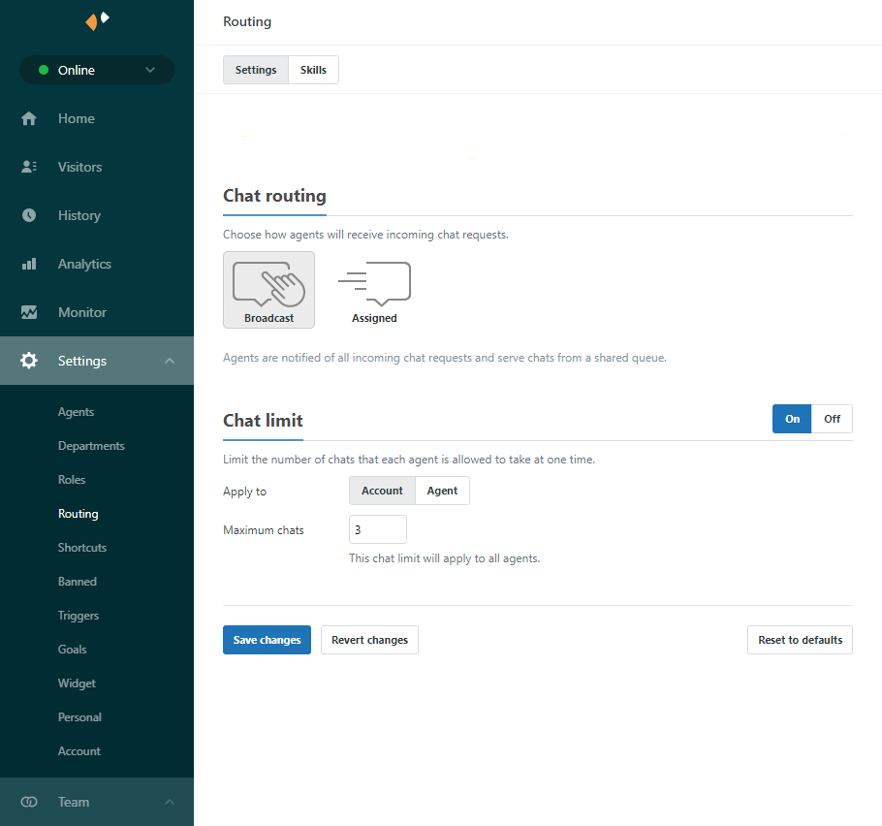Click the green Online status dot
Viewport: 882px width, 826px height.
click(x=44, y=71)
